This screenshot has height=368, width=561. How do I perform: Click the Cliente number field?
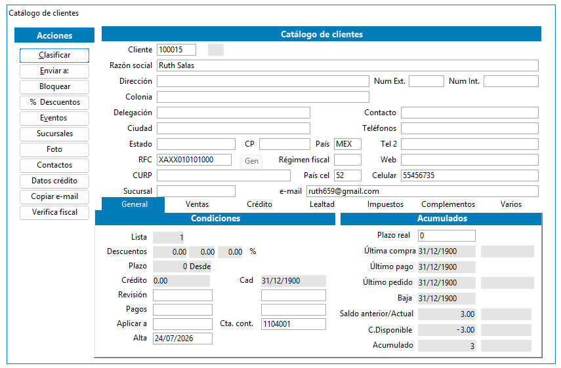coord(177,50)
